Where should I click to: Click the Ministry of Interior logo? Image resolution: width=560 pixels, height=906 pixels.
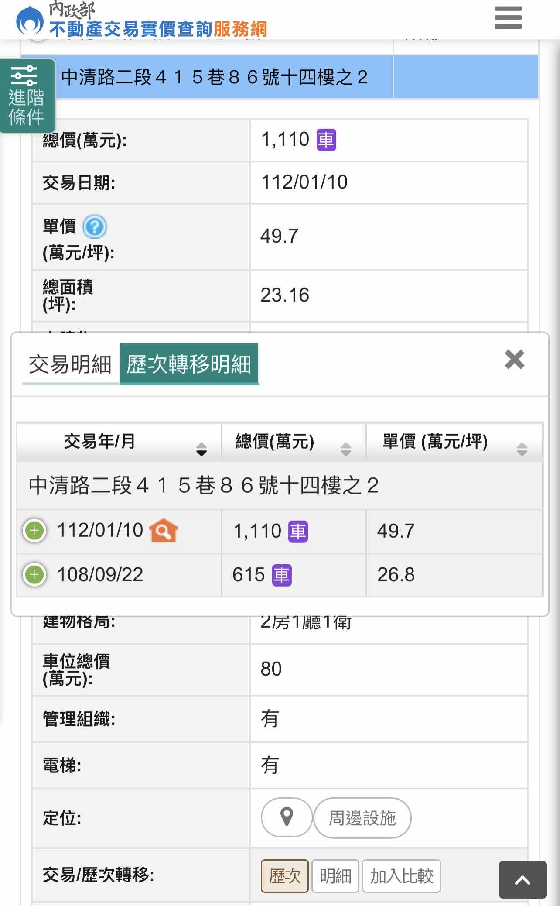[x=30, y=20]
